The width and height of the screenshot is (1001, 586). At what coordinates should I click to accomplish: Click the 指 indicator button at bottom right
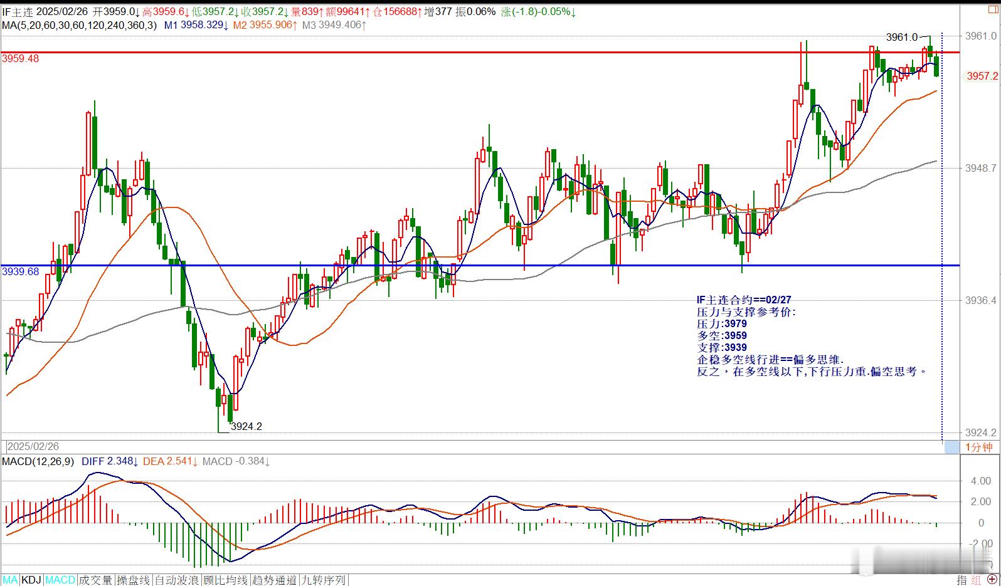tap(962, 580)
